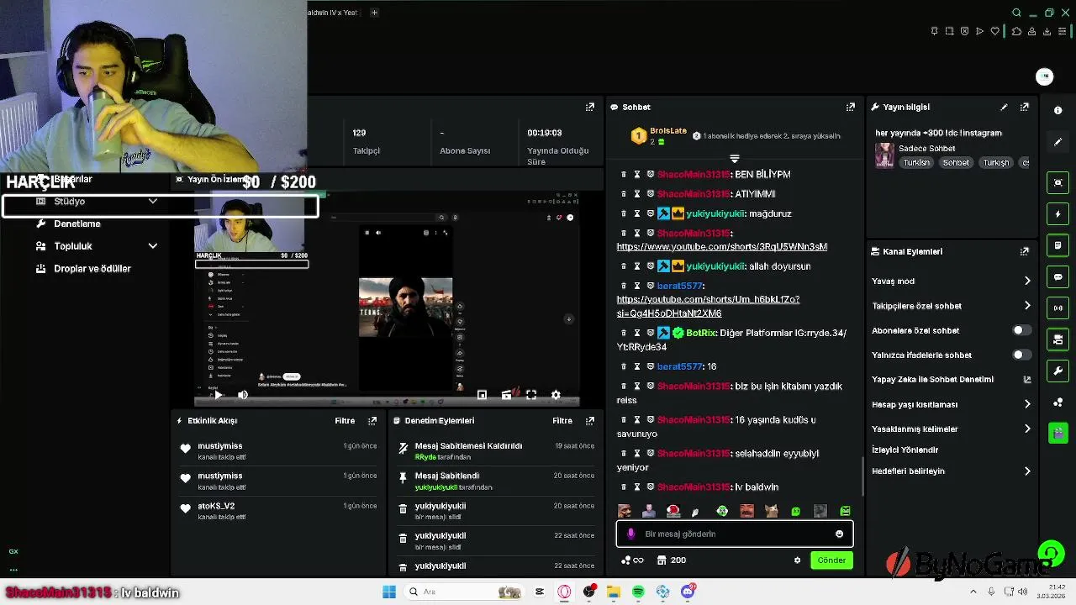Pop out the Sohbet chat panel

[x=850, y=107]
